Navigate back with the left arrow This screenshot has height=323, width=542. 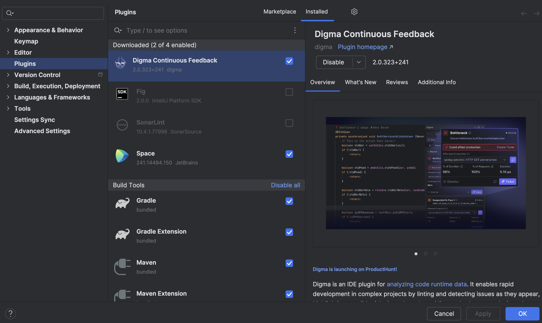click(524, 13)
